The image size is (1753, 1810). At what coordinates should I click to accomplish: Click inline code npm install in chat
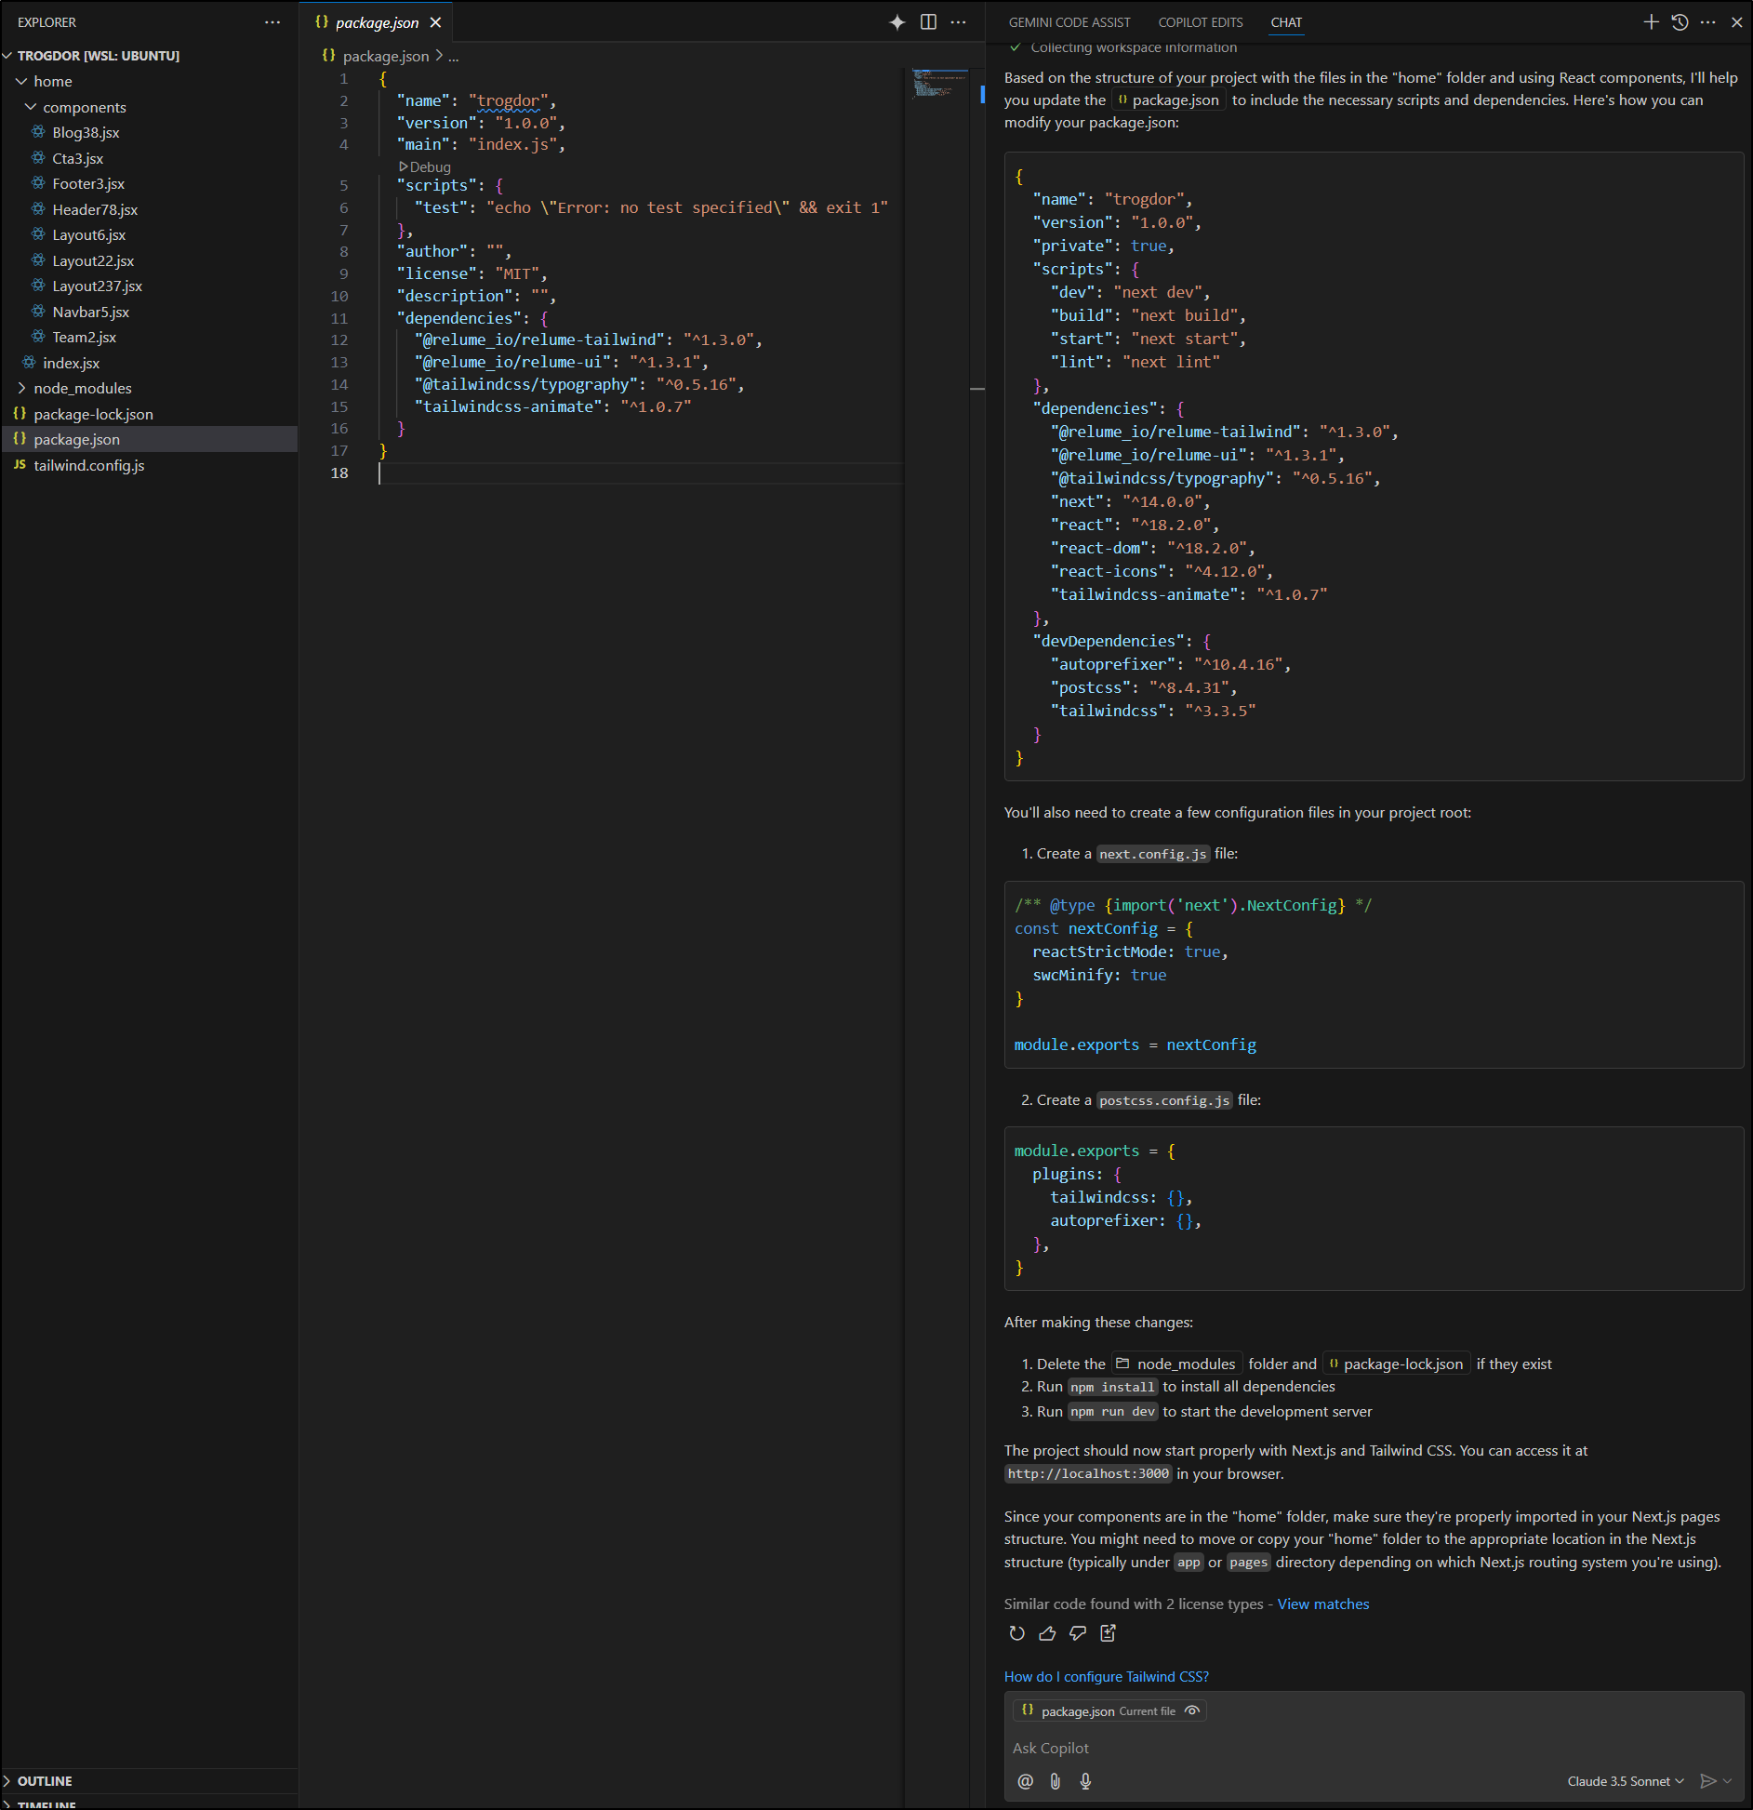tap(1112, 1387)
